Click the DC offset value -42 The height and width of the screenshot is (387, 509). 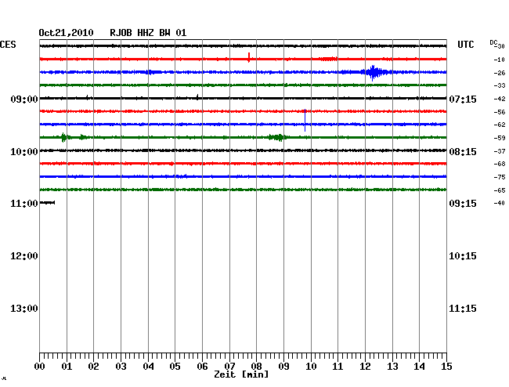point(500,99)
